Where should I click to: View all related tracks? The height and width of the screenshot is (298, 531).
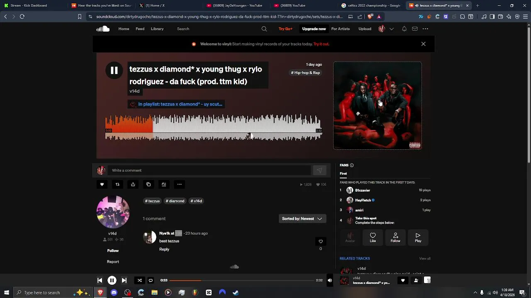[425, 258]
